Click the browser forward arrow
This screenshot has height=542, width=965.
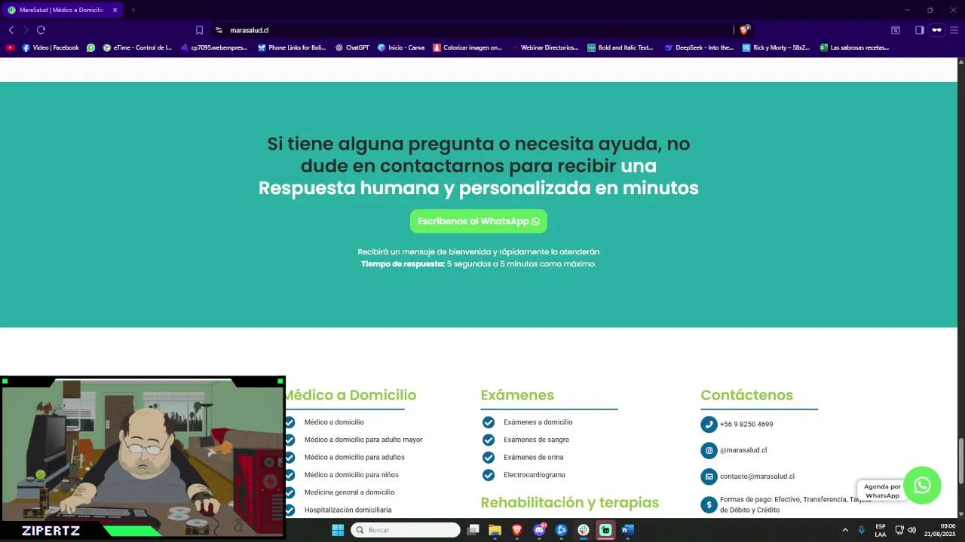pos(26,30)
